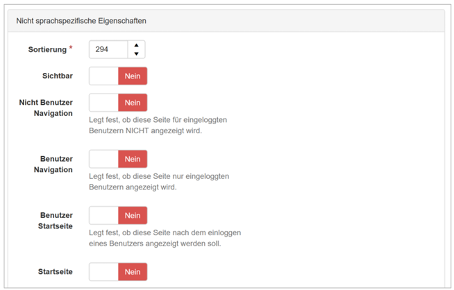Click the Sortierung number input field
Image resolution: width=454 pixels, height=290 pixels.
click(108, 49)
